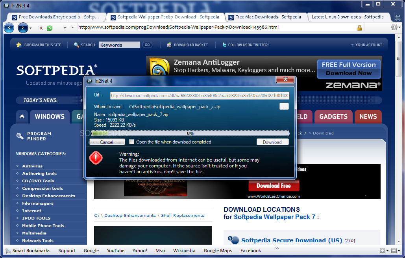Enable Open the file when download completed

132,142
